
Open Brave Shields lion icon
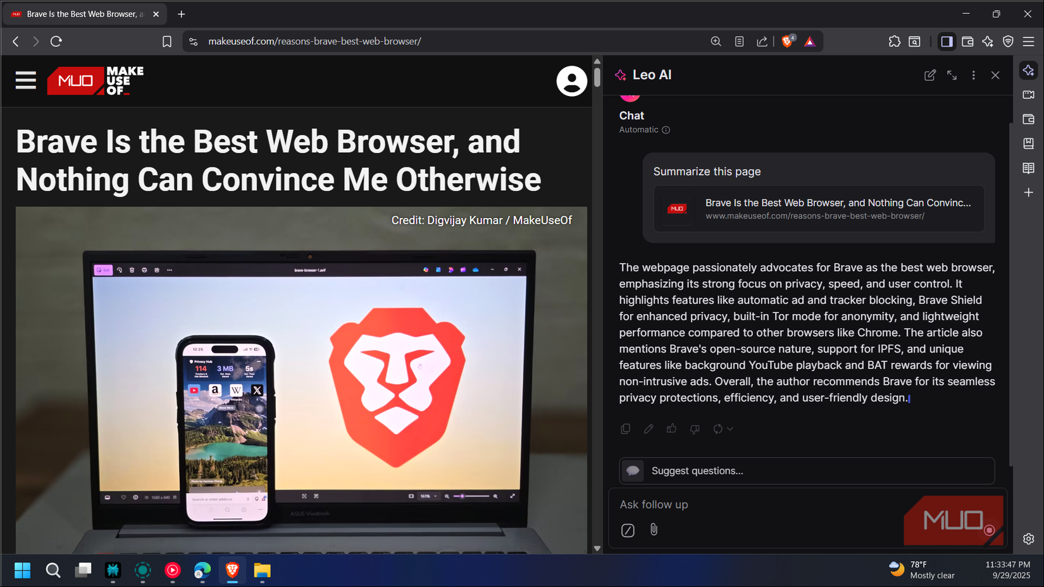(x=788, y=41)
